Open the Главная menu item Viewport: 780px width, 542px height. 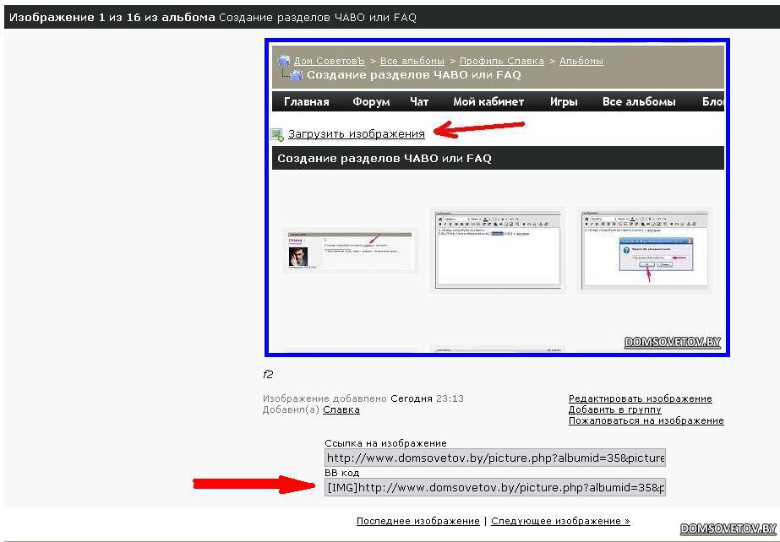[x=306, y=101]
